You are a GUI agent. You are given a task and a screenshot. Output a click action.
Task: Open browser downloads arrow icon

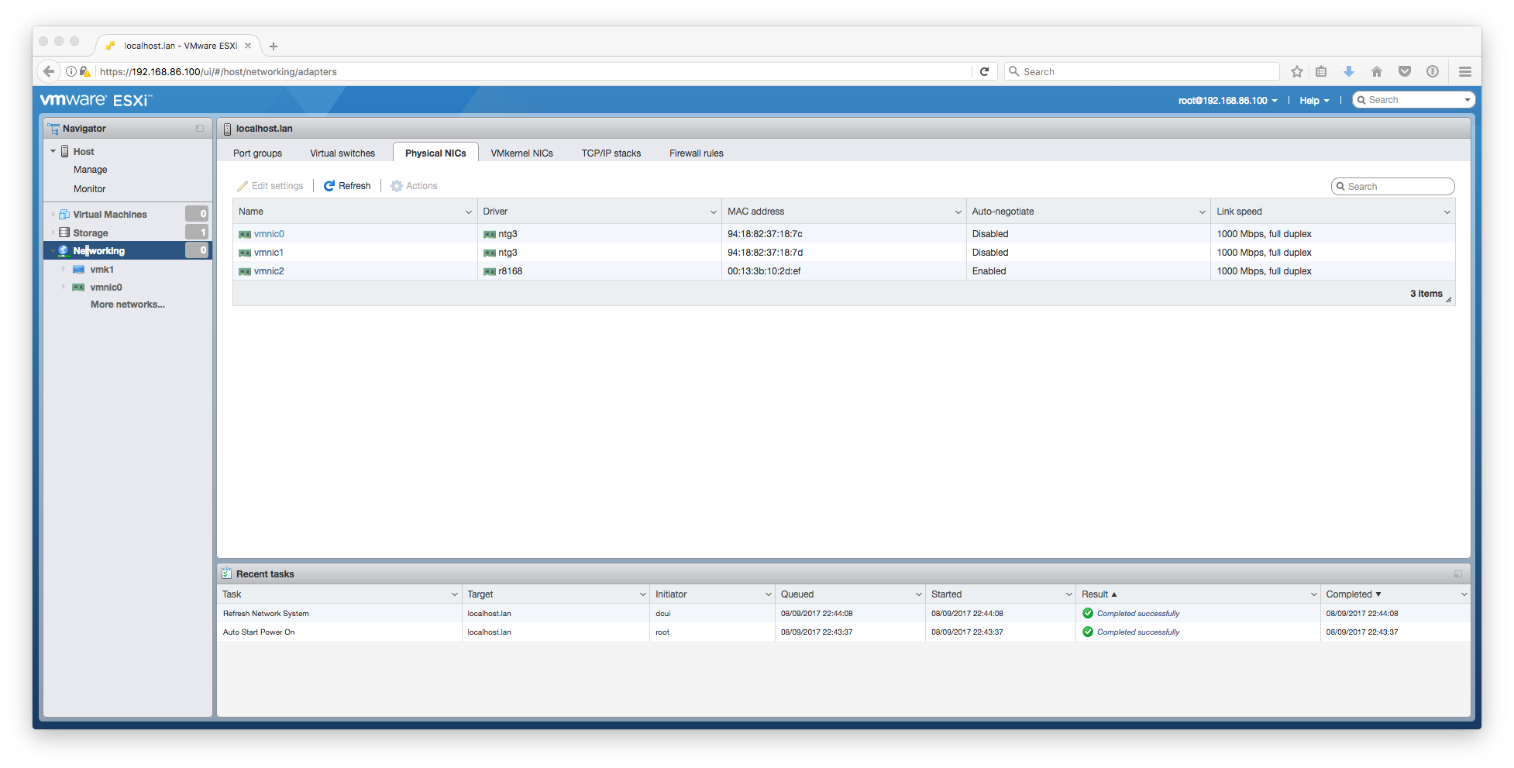pyautogui.click(x=1349, y=71)
